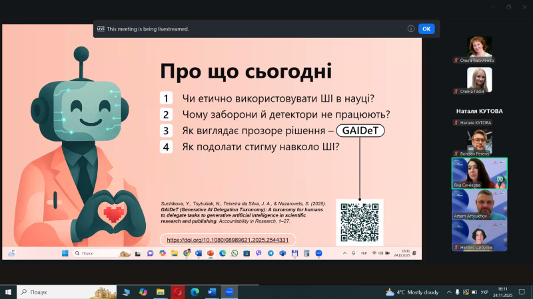This screenshot has width=533, height=299.
Task: Open the Copilot taskbar icon
Action: point(143,292)
